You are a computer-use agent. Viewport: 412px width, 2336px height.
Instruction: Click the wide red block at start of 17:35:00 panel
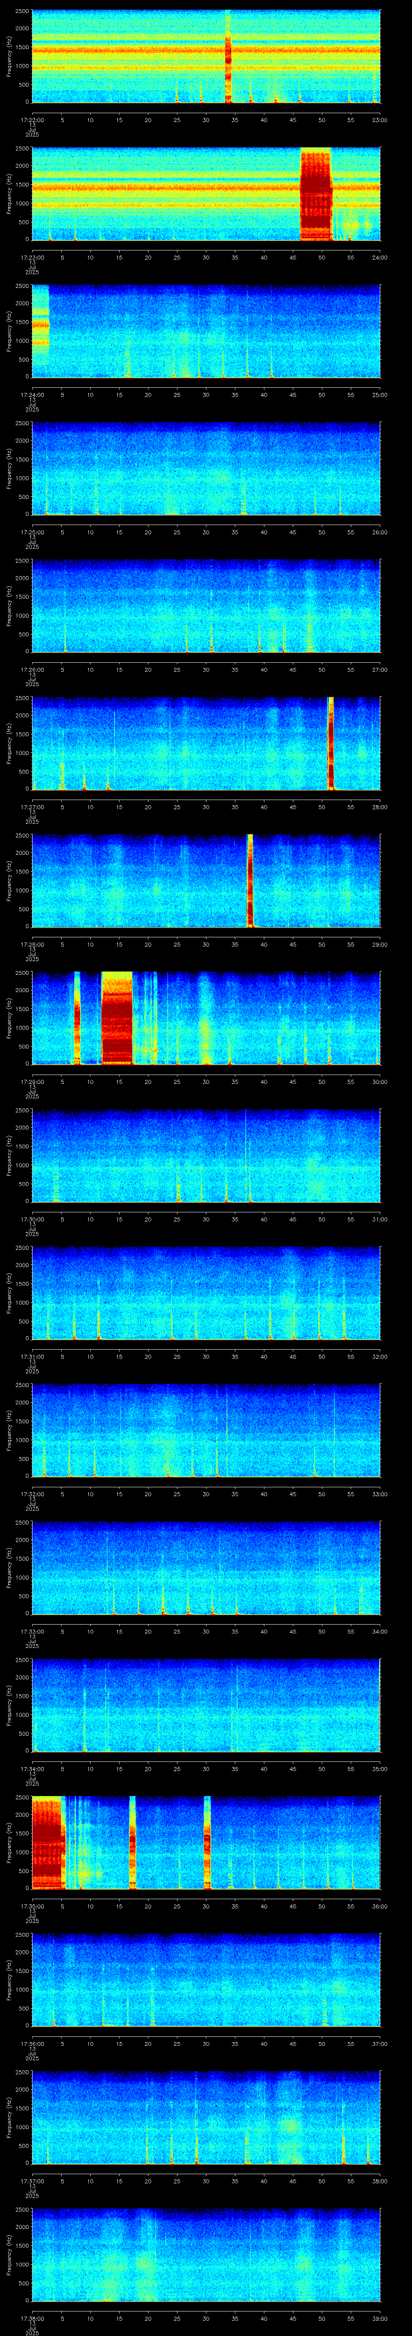pyautogui.click(x=47, y=1843)
